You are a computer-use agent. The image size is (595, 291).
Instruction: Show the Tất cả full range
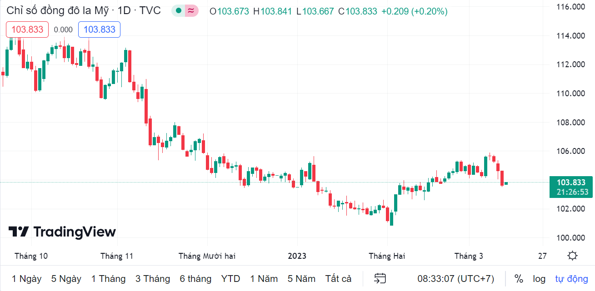(338, 279)
